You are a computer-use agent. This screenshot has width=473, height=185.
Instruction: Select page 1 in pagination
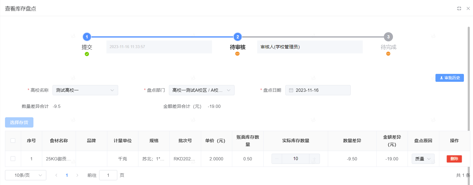point(67,175)
